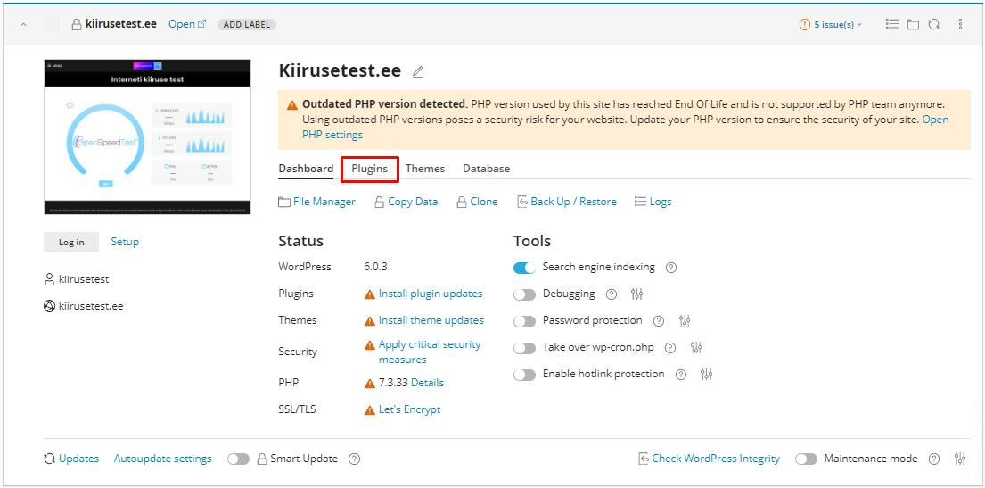Enable Take over wp-cron.php toggle
Viewport: 985px width, 488px height.
[524, 348]
